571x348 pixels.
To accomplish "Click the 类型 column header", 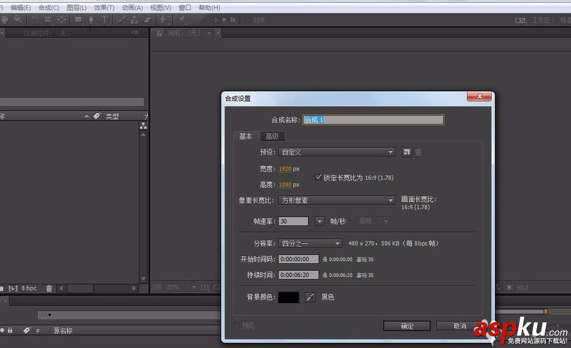I will (112, 116).
